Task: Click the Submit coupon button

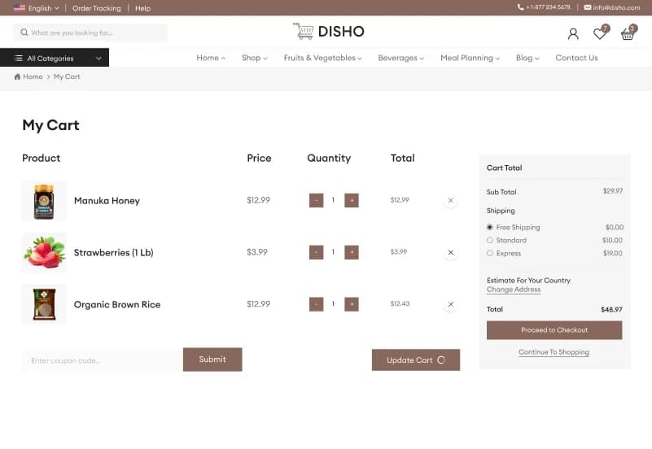Action: click(x=212, y=360)
